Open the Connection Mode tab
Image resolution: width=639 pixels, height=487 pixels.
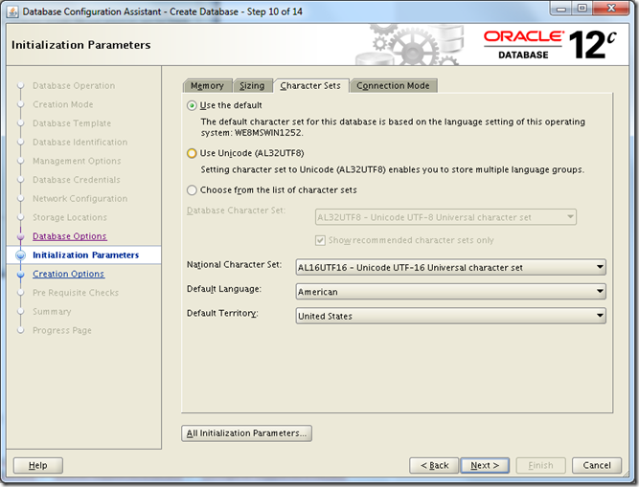click(x=393, y=86)
